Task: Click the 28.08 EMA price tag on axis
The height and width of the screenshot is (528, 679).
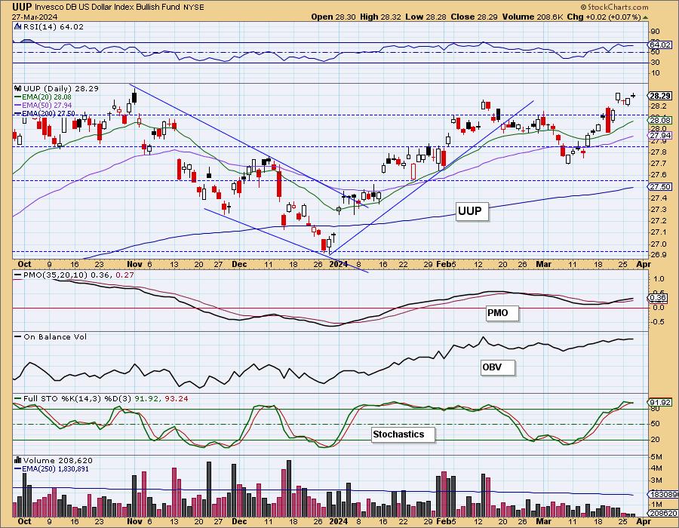Action: pyautogui.click(x=660, y=121)
